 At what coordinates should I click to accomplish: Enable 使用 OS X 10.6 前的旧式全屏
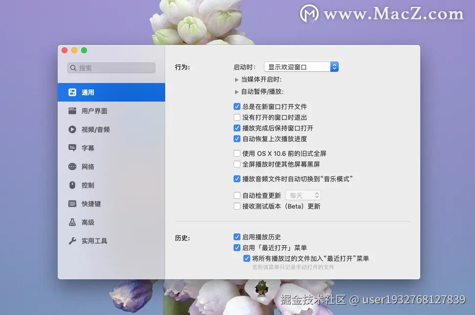click(x=237, y=153)
